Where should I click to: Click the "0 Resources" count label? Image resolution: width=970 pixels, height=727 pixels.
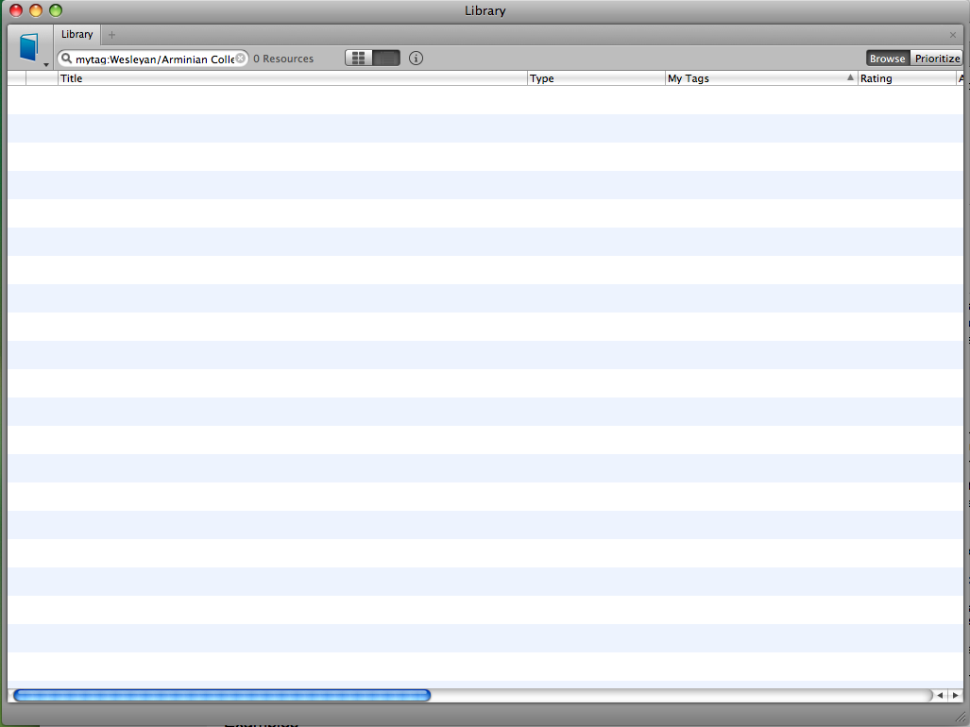pyautogui.click(x=283, y=59)
